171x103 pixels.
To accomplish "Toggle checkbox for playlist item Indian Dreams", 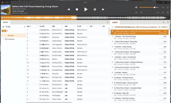I will [x=112, y=47].
